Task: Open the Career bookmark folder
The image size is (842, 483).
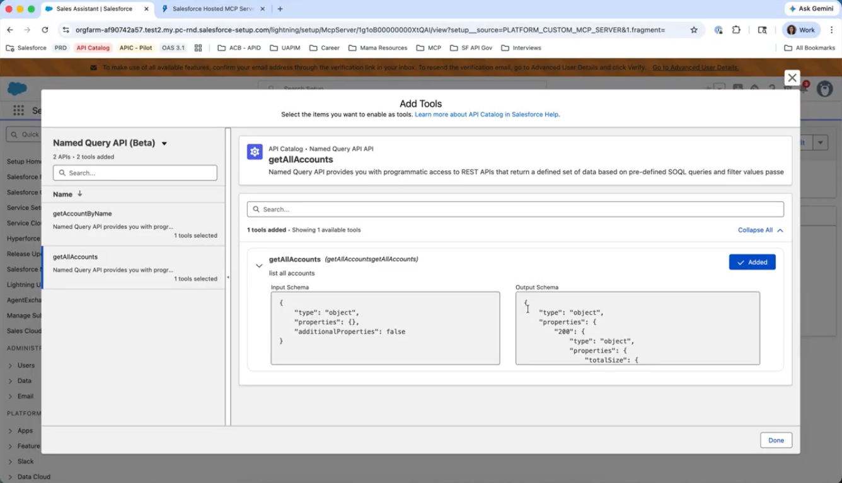Action: (324, 48)
